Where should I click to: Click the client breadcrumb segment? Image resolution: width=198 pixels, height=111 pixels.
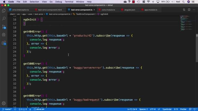click(x=12, y=14)
